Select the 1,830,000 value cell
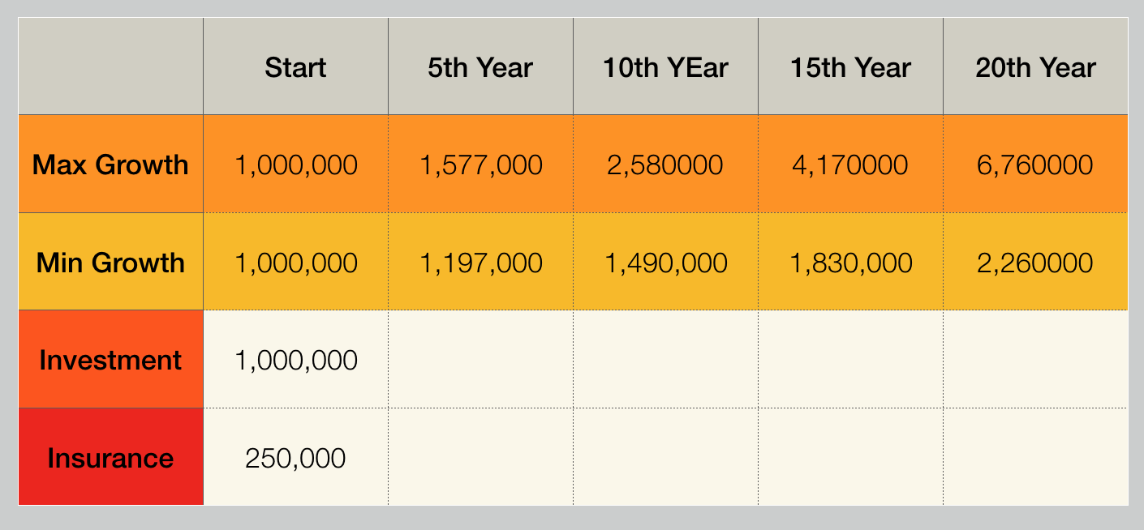The width and height of the screenshot is (1144, 530). coord(850,262)
